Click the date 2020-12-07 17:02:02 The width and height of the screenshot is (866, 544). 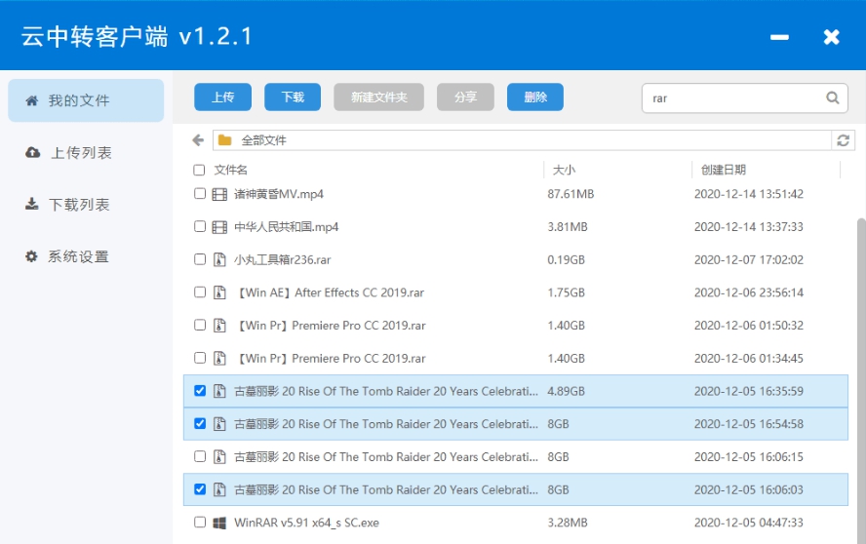749,259
